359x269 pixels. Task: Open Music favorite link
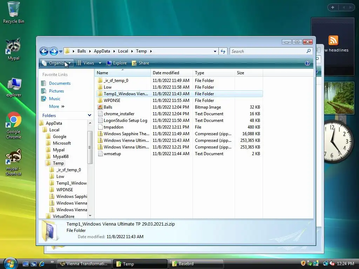[54, 99]
